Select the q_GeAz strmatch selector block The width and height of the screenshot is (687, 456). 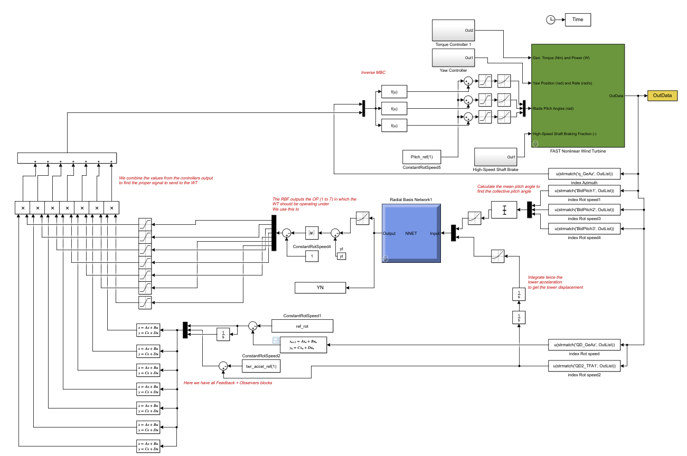(x=585, y=174)
